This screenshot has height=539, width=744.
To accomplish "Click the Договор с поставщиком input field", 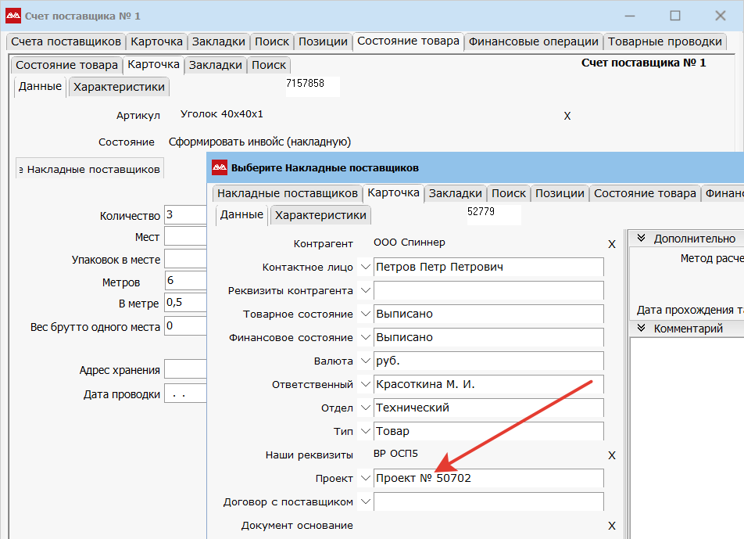I will (x=488, y=502).
